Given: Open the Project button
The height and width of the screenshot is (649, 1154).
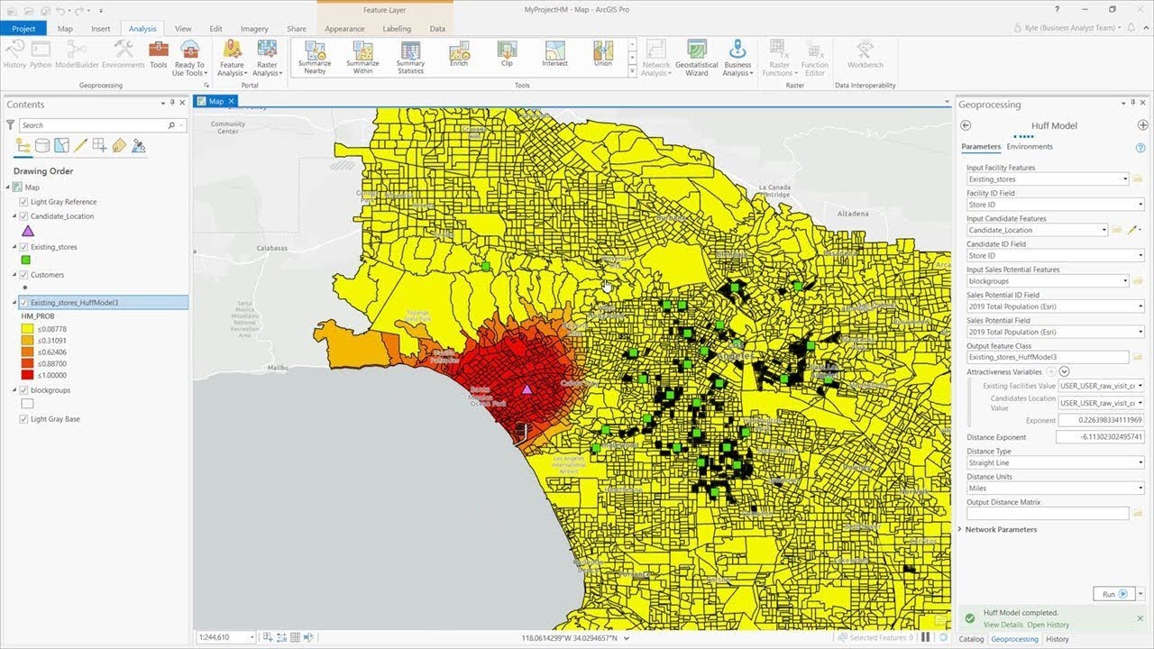Looking at the screenshot, I should click(23, 29).
